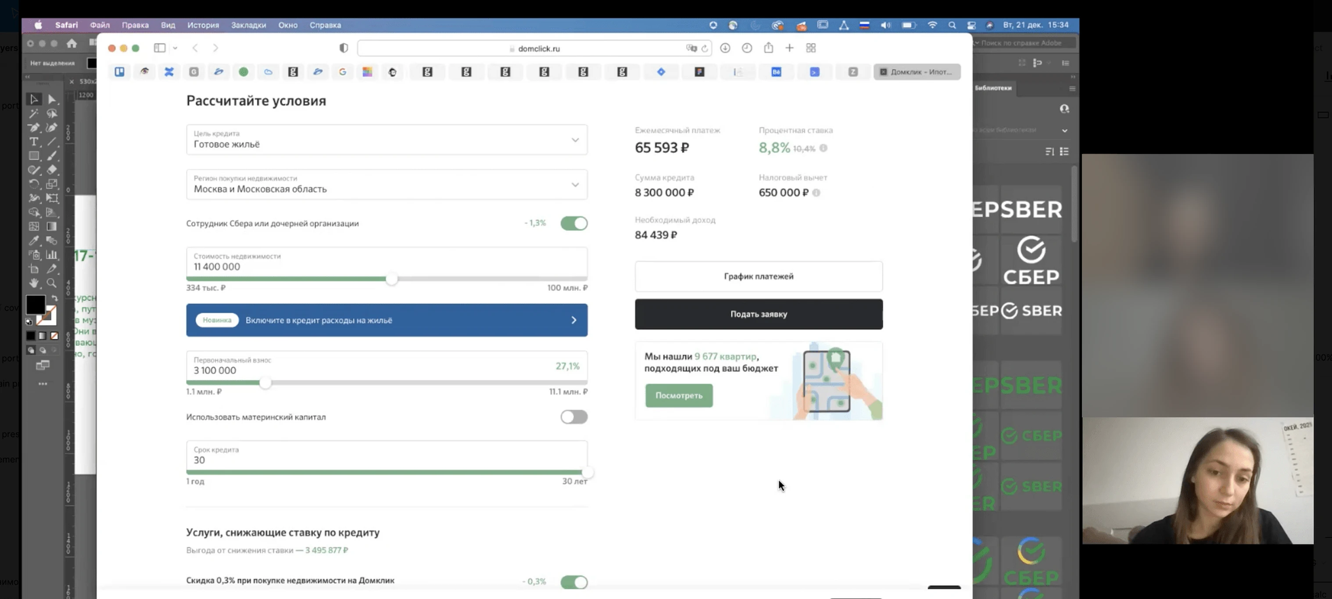1332x599 pixels.
Task: Open region dropdown 'Москва и Московская область'
Action: point(387,185)
